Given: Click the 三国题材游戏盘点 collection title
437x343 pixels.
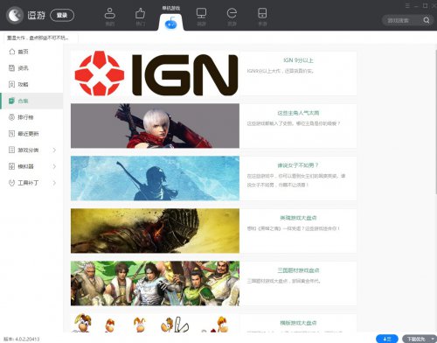Looking at the screenshot, I should 298,270.
